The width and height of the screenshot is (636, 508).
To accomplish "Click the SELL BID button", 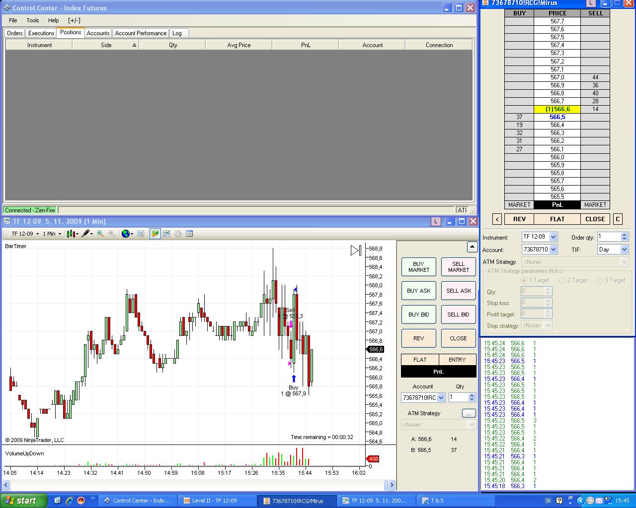I will [x=459, y=315].
